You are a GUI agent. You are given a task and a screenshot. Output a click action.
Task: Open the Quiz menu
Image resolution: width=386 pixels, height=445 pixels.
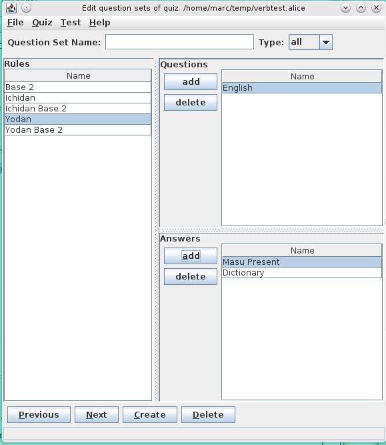pos(42,23)
